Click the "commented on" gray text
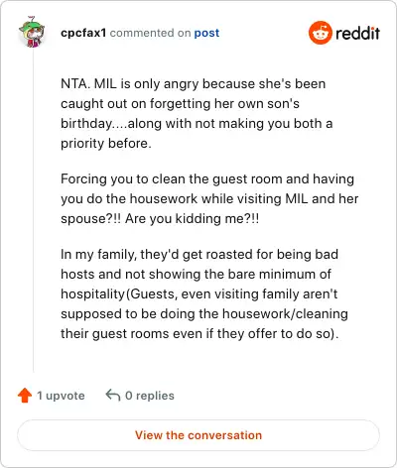 tap(150, 33)
